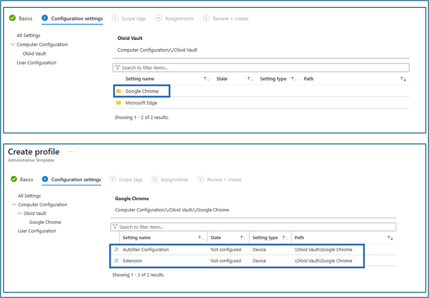The height and width of the screenshot is (298, 429).
Task: Focus the search filter under Oloid Vault heading
Action: point(261,68)
